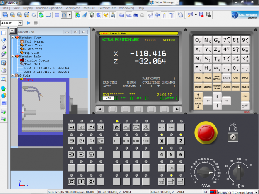Image resolution: width=259 pixels, height=194 pixels.
Task: Select Spindle Status tree item
Action: coord(36,60)
